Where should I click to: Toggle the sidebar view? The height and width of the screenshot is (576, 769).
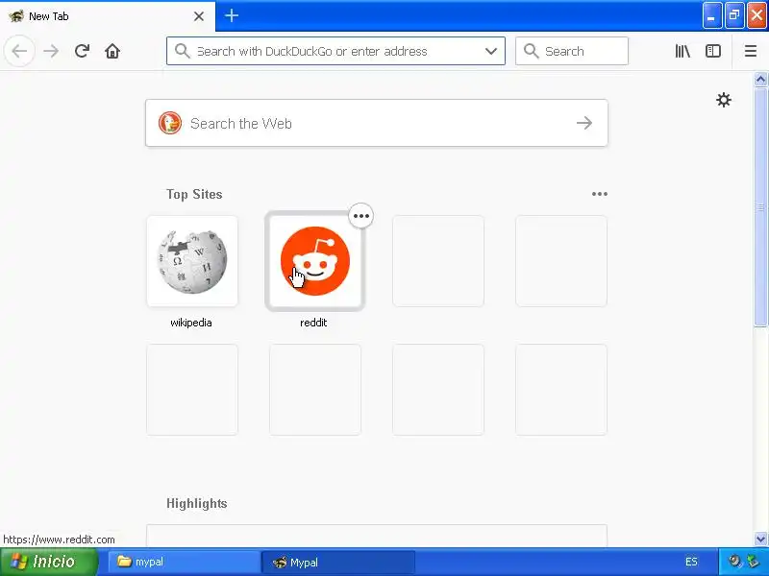coord(713,51)
